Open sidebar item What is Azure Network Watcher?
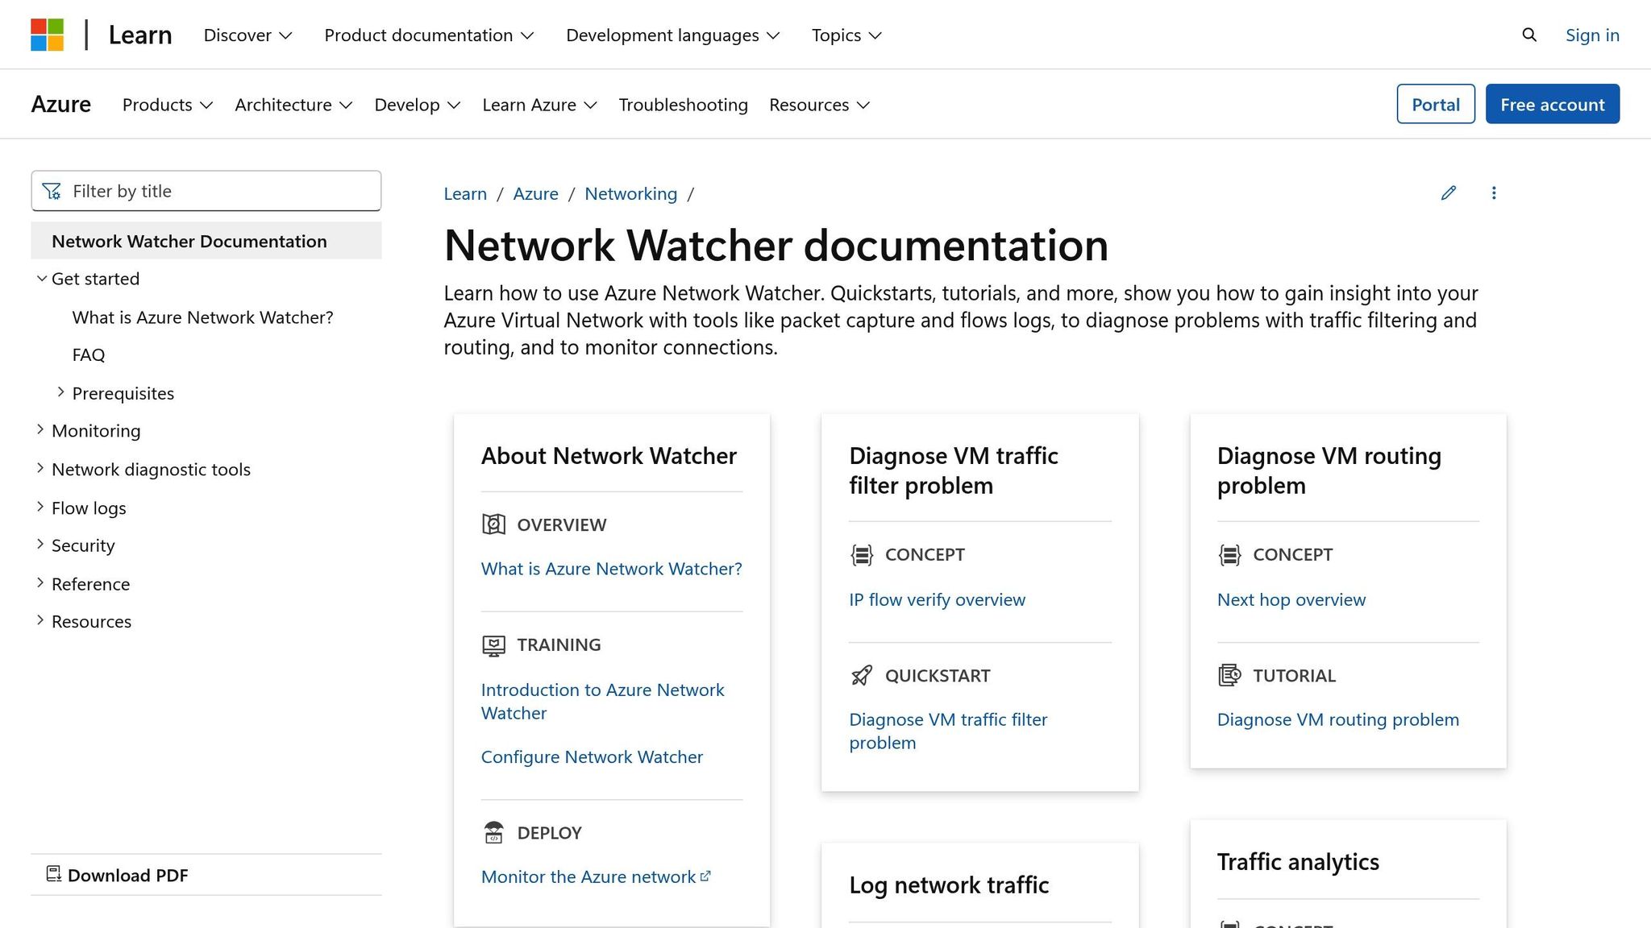The image size is (1651, 928). 202,317
